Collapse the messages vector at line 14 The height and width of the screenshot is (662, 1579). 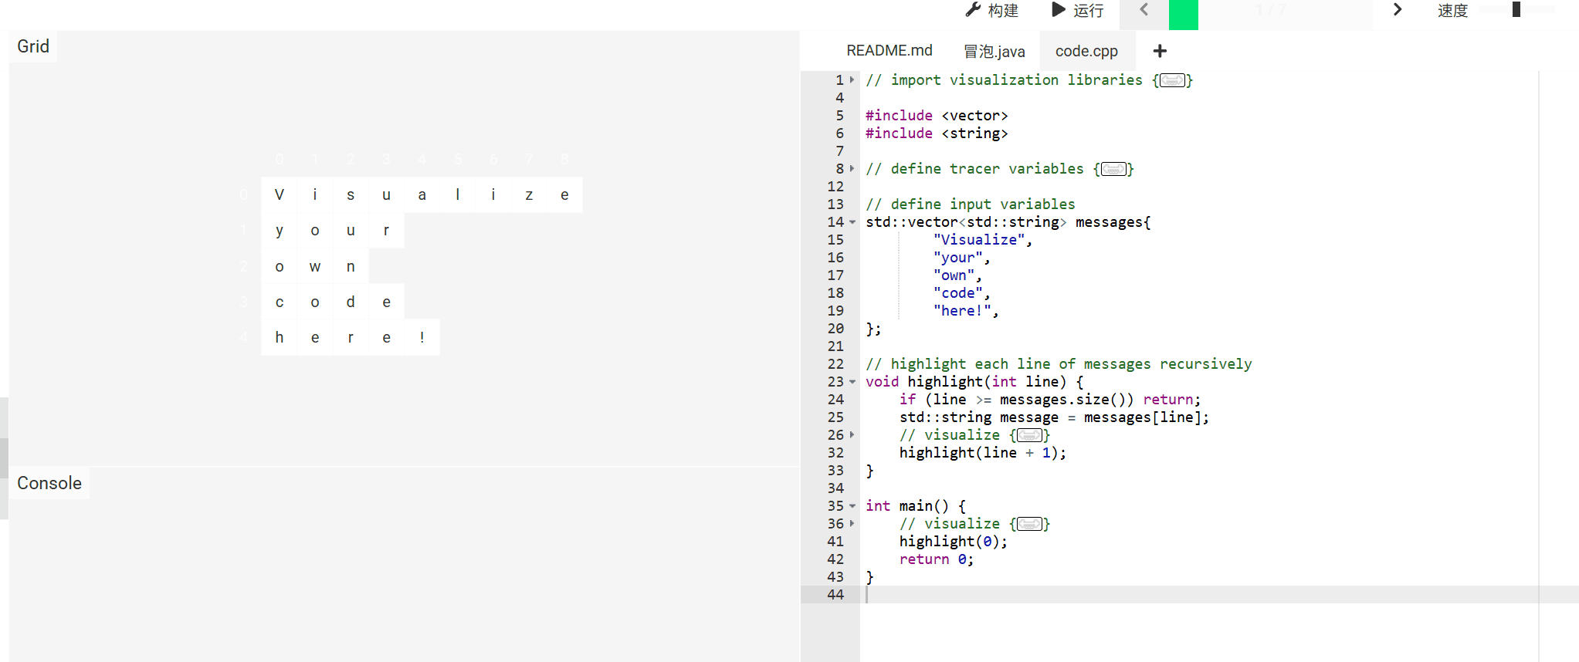click(852, 222)
